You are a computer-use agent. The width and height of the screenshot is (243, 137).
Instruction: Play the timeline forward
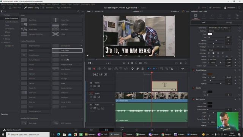[136, 63]
